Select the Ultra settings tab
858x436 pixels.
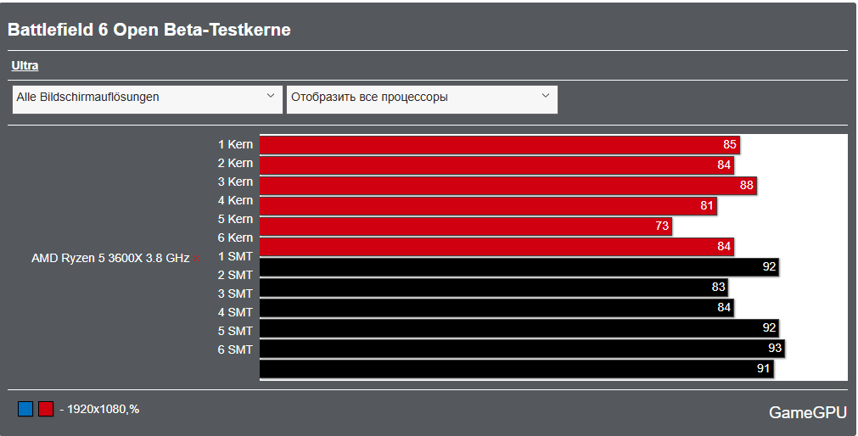(25, 65)
